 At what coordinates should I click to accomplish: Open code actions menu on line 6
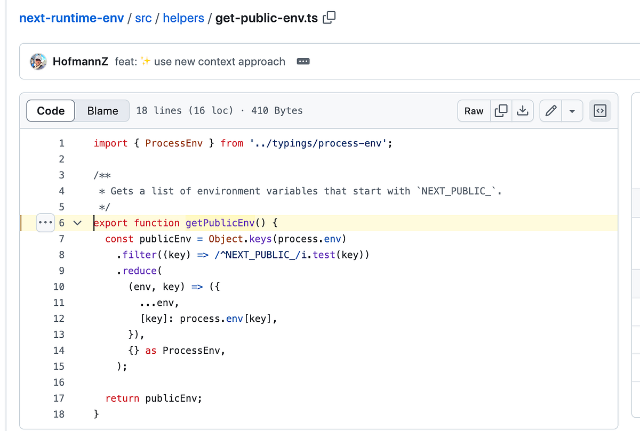45,223
